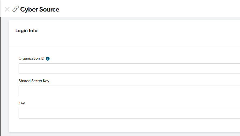Viewport: 240px width, 136px height.
Task: Click into the Organization ID input field
Action: [129, 69]
